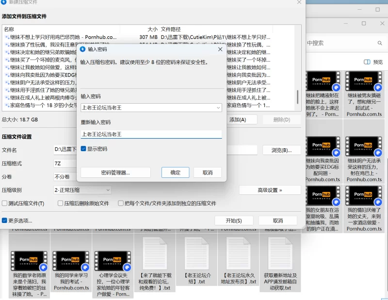Screen dimensions: 388x300
Task: Close the 输入密码 dialog with the X
Action: pos(220,49)
